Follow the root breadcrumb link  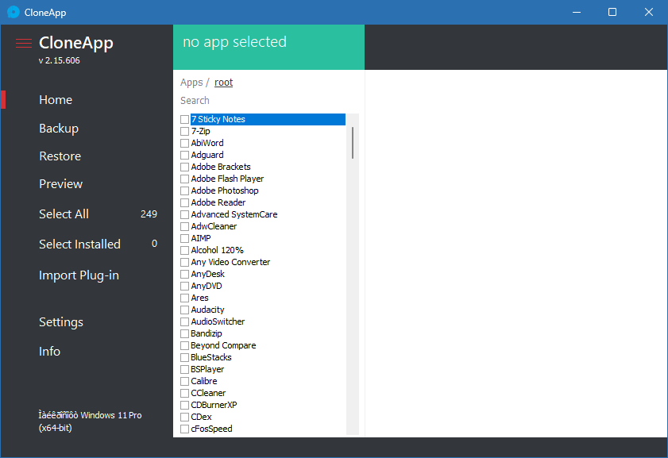coord(224,82)
